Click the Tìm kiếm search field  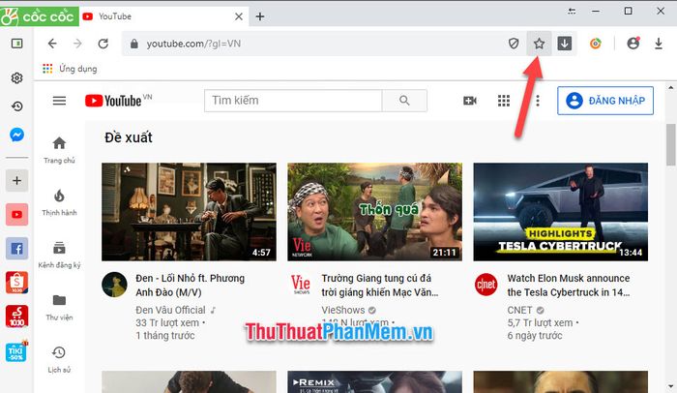pos(293,101)
